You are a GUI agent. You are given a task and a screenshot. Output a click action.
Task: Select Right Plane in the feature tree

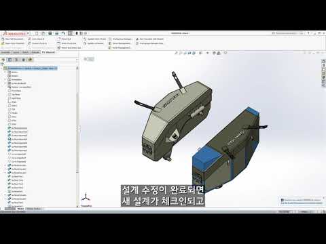(x=14, y=98)
